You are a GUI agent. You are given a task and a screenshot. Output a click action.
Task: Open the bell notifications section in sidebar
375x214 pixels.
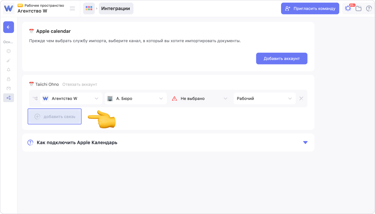coord(9,70)
